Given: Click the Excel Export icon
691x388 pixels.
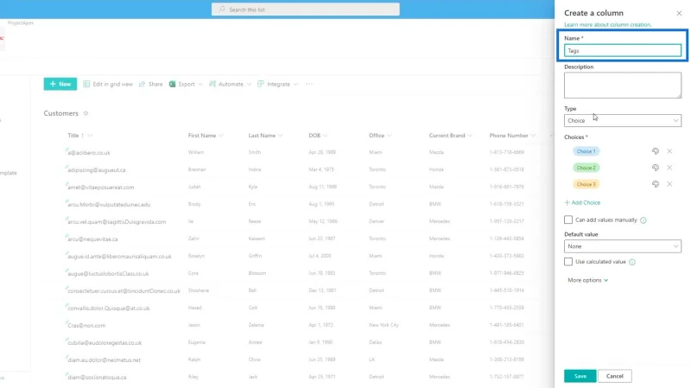Looking at the screenshot, I should pyautogui.click(x=172, y=84).
